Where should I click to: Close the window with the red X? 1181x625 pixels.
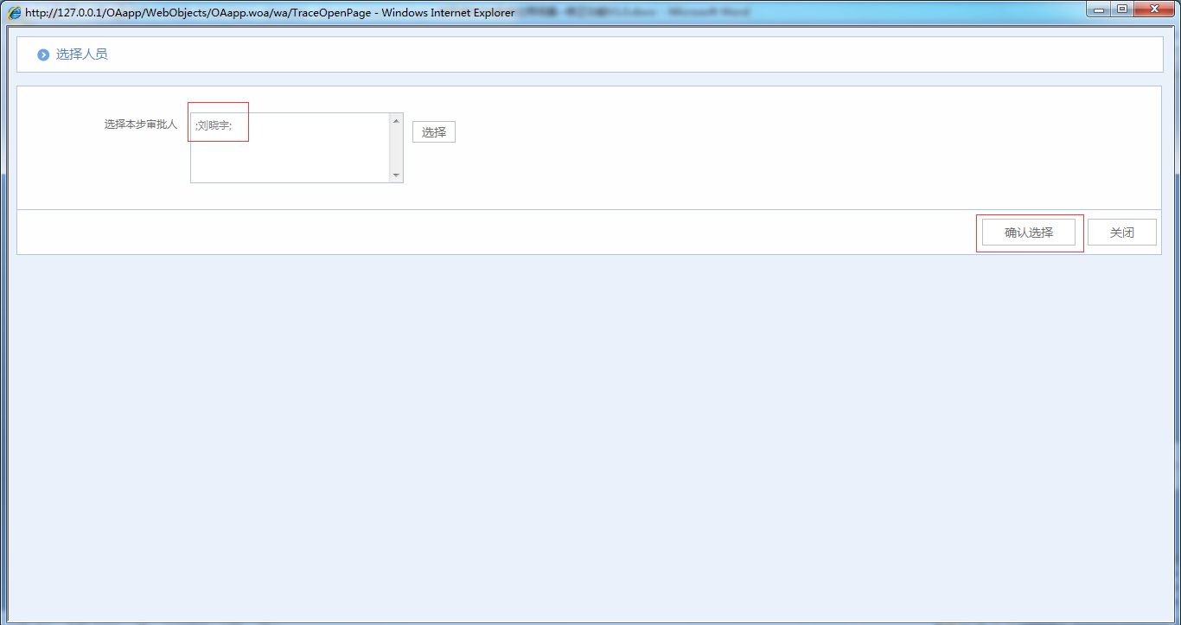coord(1155,10)
